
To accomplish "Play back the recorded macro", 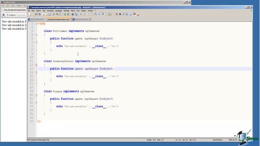I will (x=123, y=15).
